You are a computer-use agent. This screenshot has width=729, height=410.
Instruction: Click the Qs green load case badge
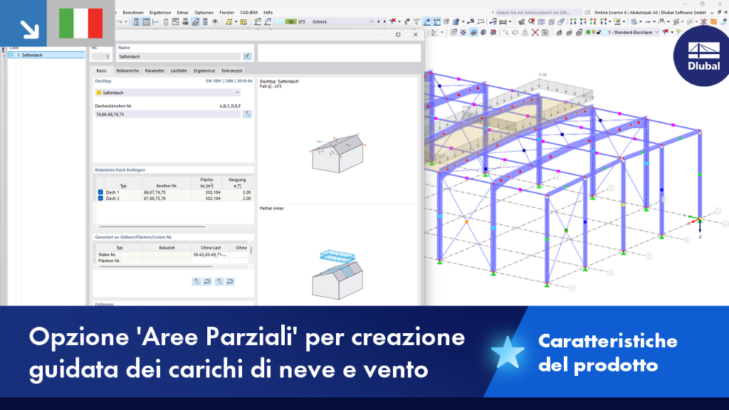(290, 21)
